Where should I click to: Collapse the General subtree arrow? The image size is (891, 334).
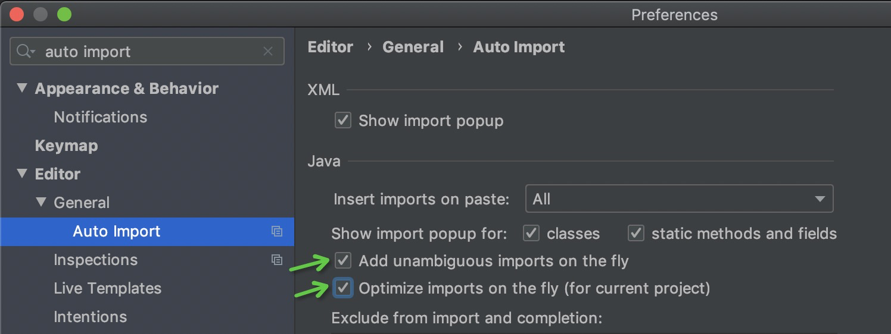tap(41, 203)
